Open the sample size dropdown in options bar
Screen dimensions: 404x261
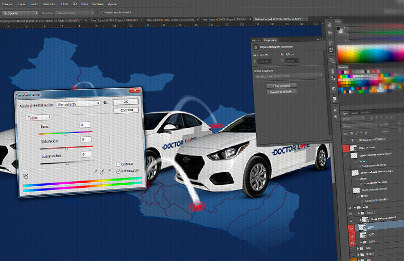(x=20, y=13)
